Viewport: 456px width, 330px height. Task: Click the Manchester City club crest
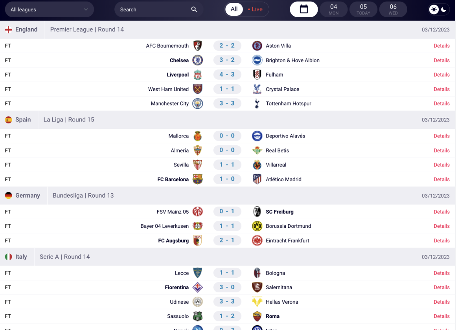point(197,104)
